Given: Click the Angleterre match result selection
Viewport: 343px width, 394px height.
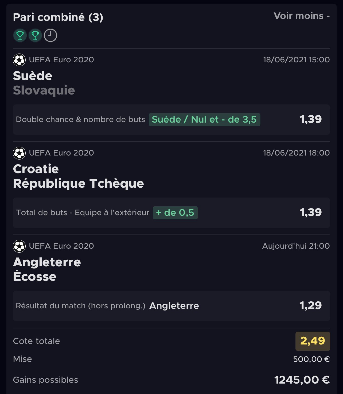Looking at the screenshot, I should (174, 306).
